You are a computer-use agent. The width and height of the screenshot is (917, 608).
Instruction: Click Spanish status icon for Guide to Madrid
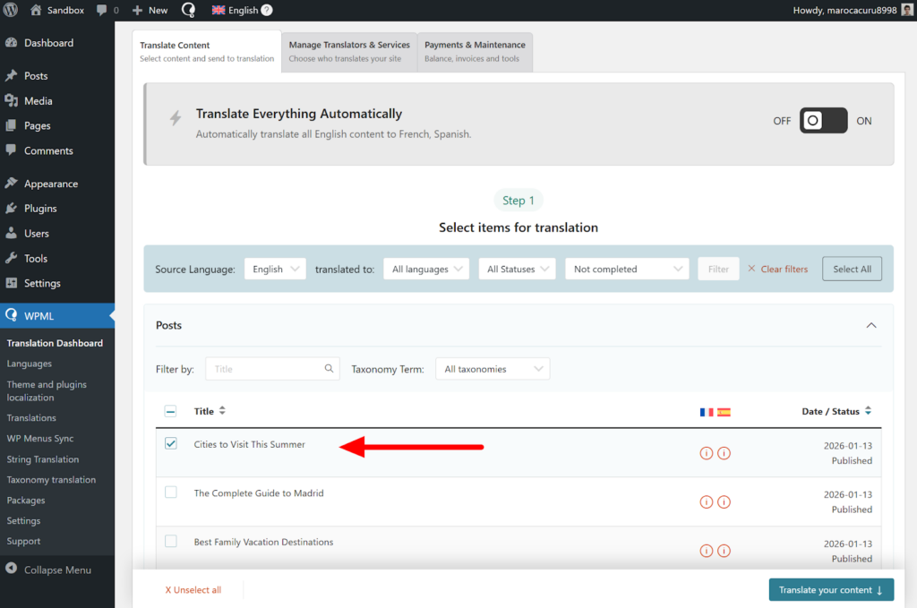point(724,501)
